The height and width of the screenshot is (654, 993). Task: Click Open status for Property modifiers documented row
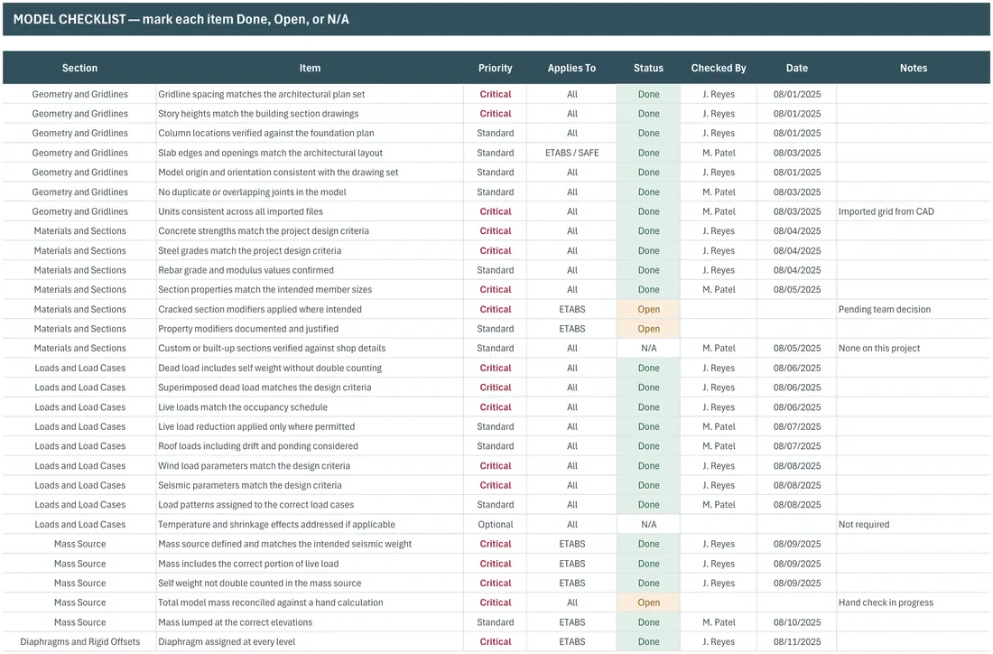pos(648,329)
